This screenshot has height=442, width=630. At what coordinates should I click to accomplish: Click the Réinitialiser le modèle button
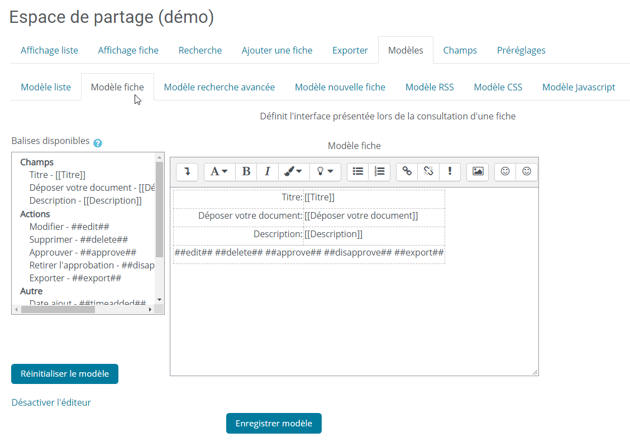(x=65, y=374)
